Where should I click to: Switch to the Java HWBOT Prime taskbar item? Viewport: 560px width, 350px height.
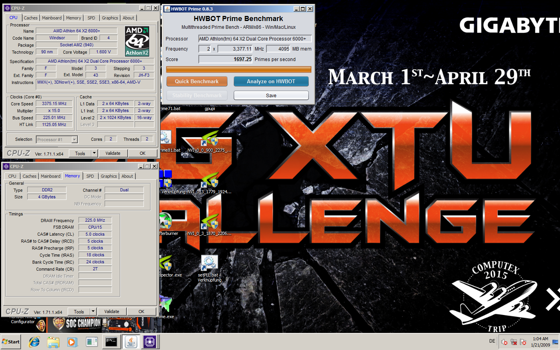[131, 342]
